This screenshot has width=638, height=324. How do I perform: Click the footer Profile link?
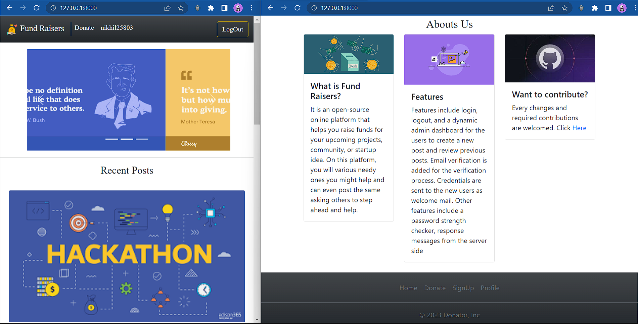(490, 288)
